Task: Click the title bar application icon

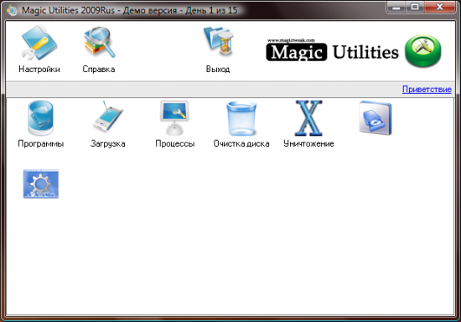Action: [12, 10]
